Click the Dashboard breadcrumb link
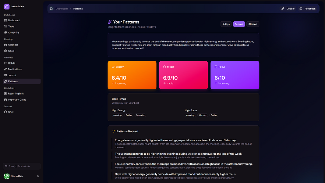The height and width of the screenshot is (183, 325). (62, 9)
